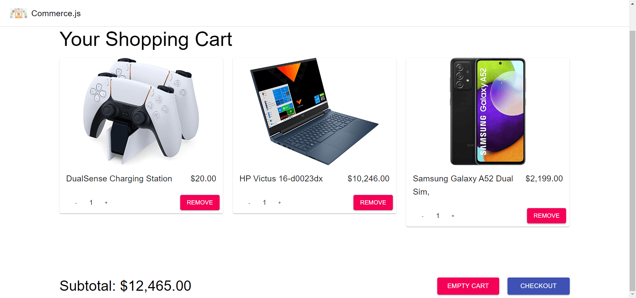Viewport: 636px width, 298px height.
Task: Decrease HP Victus laptop quantity
Action: [x=249, y=203]
